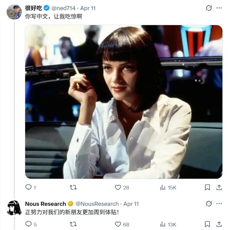Open Grok icon on 很好吃 tweet
The image size is (228, 230).
tap(209, 8)
